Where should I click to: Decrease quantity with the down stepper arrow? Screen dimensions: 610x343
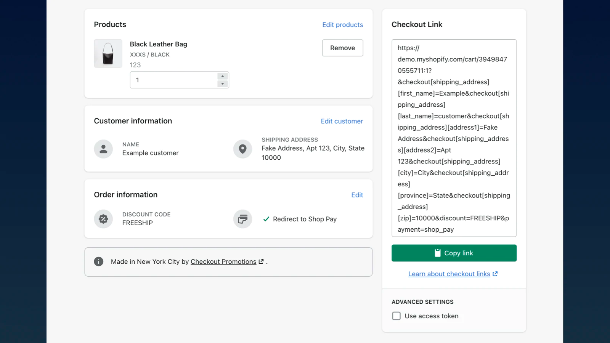(223, 84)
